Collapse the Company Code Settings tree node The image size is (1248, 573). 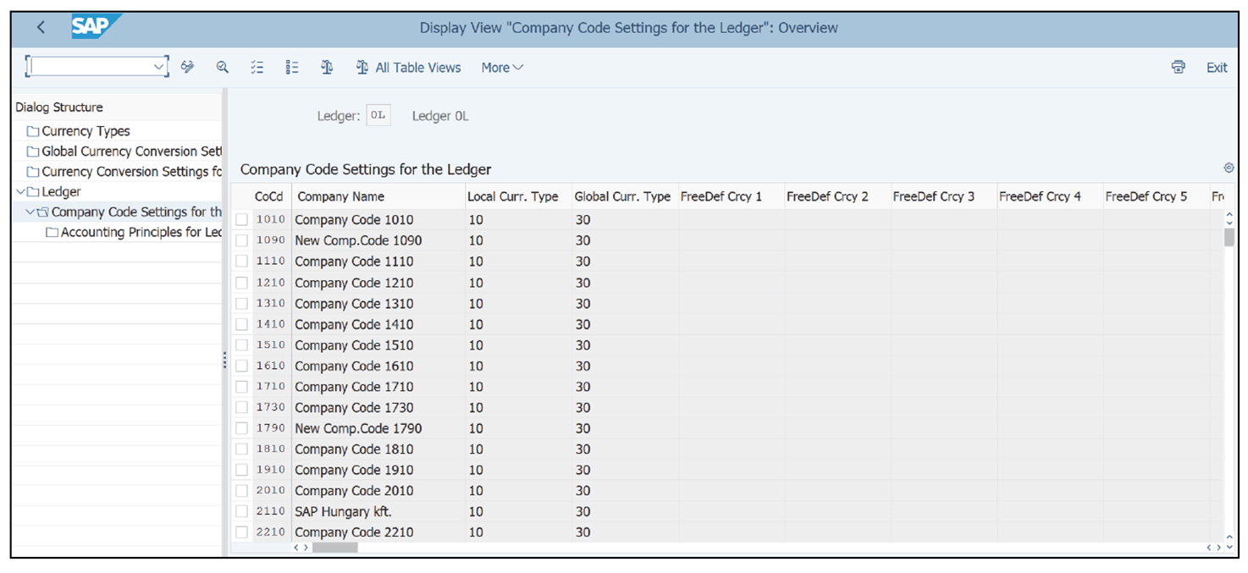[x=30, y=212]
